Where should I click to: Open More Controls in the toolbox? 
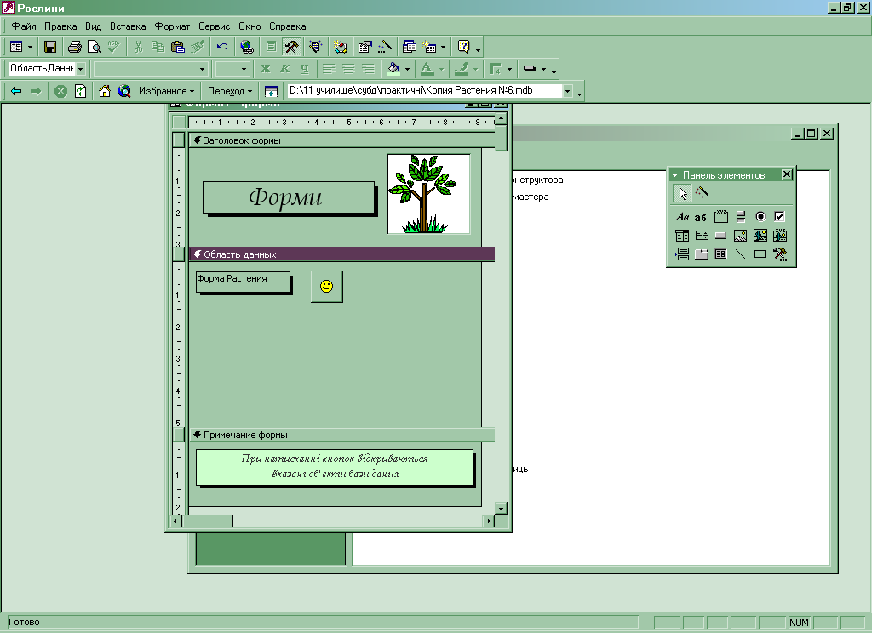[780, 254]
